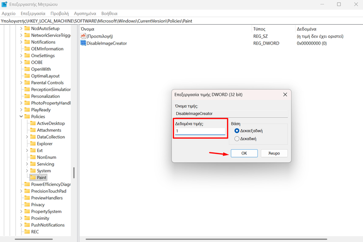The width and height of the screenshot is (363, 242).
Task: Expand the DataCollection tree node
Action: 27,137
